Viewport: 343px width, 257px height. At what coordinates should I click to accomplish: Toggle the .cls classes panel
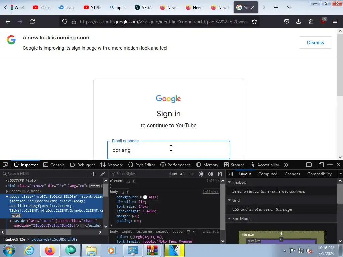pos(183,174)
